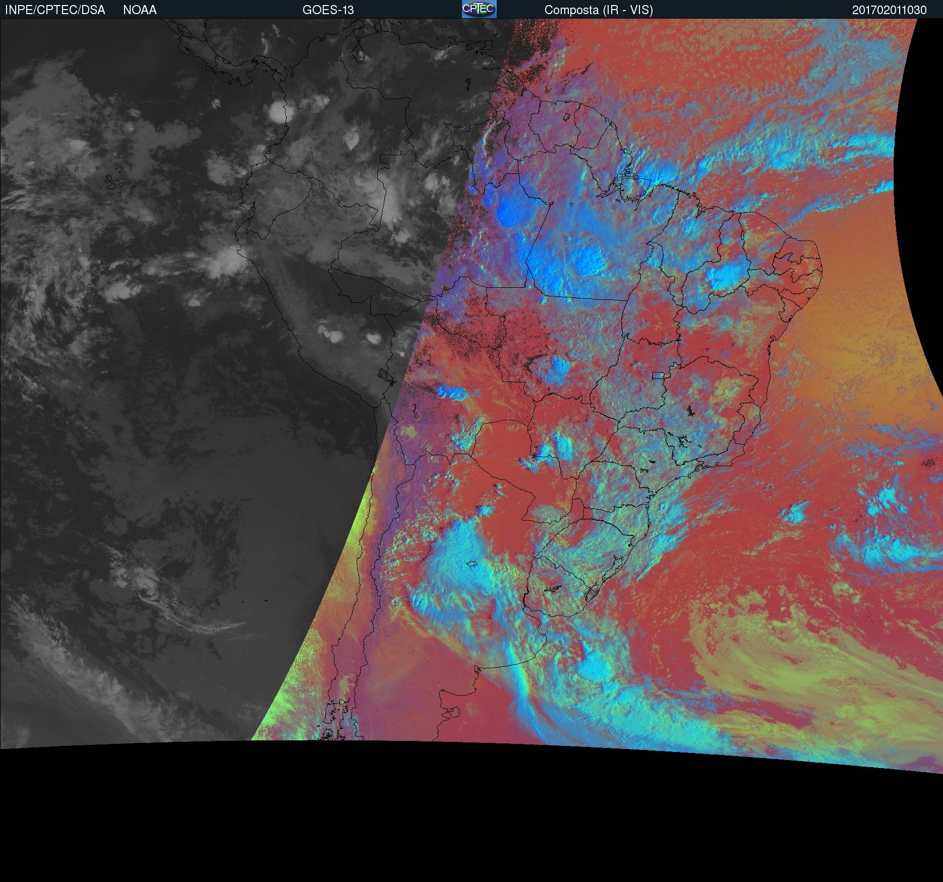
Task: Click the CPTEC logo in the header
Action: click(x=479, y=9)
